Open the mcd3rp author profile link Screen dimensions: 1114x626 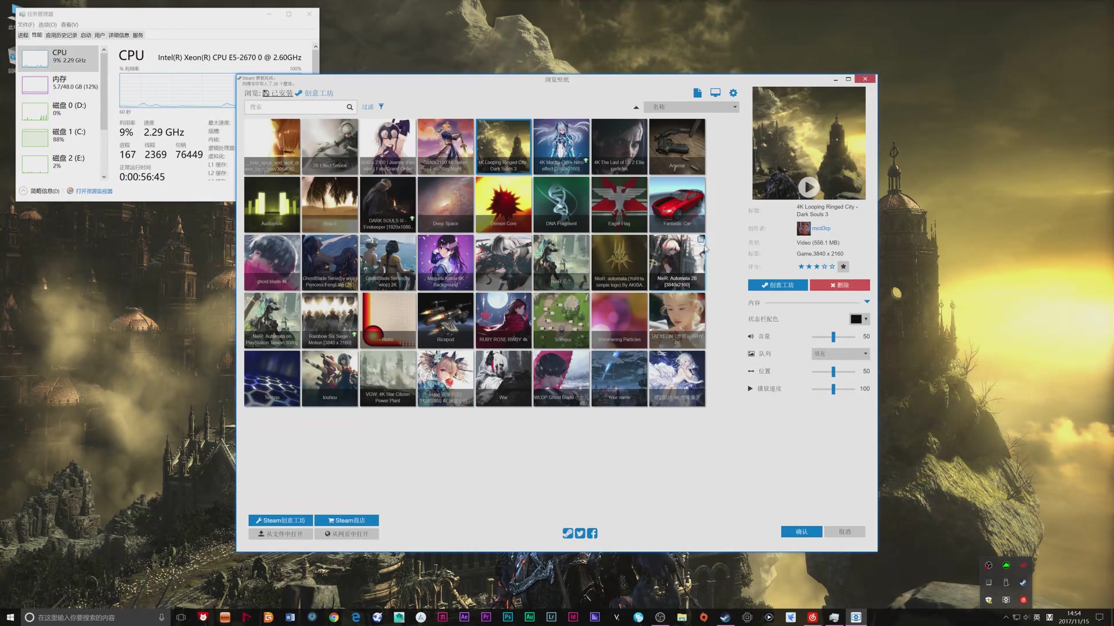821,228
